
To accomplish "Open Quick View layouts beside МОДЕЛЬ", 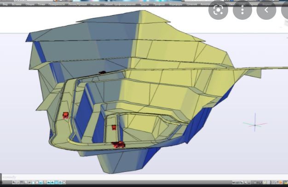I will click(x=246, y=182).
